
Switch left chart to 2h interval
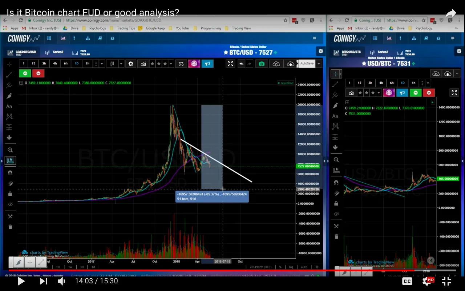point(44,64)
